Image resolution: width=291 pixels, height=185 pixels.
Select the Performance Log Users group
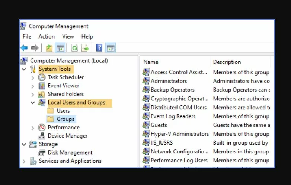coord(179,160)
